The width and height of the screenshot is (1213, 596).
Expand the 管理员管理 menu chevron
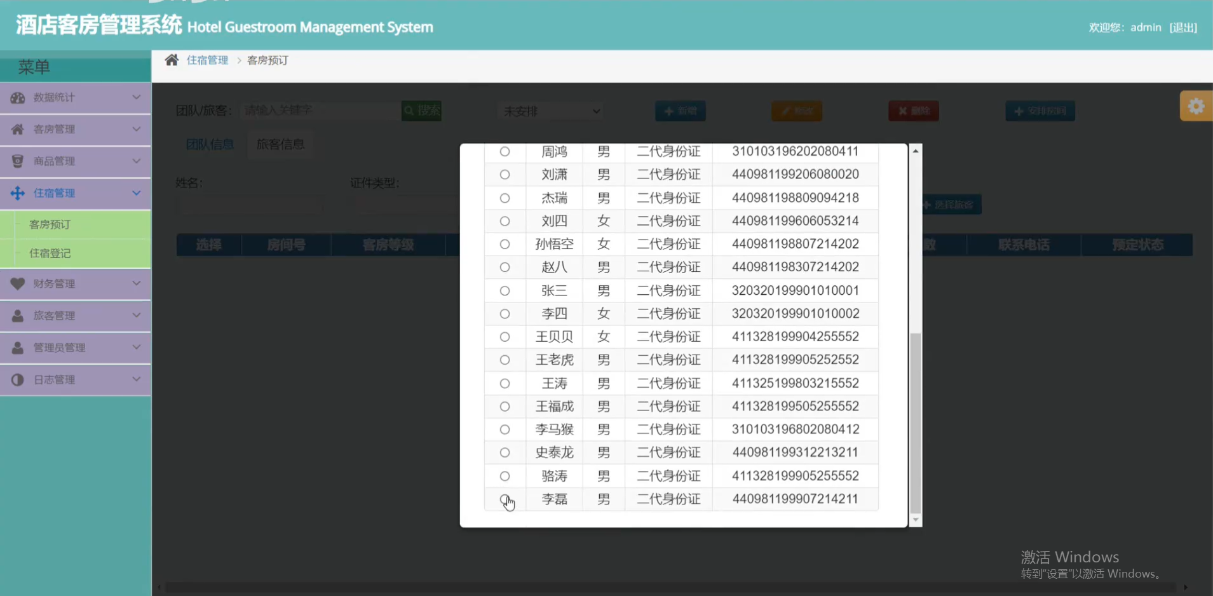click(136, 348)
